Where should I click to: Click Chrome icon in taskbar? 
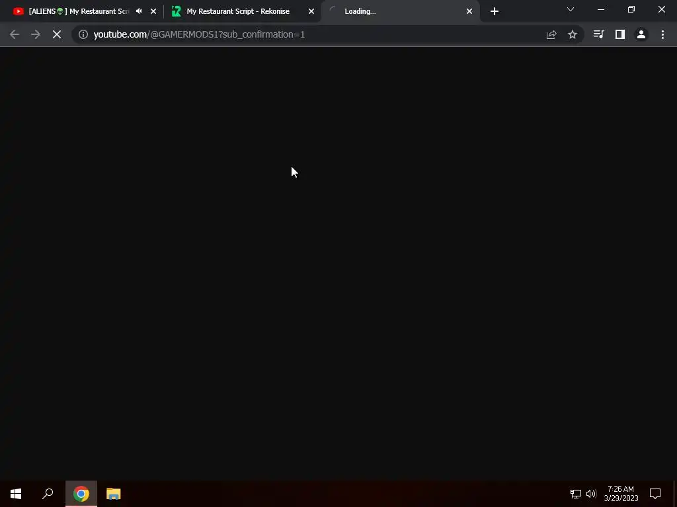[x=81, y=494]
